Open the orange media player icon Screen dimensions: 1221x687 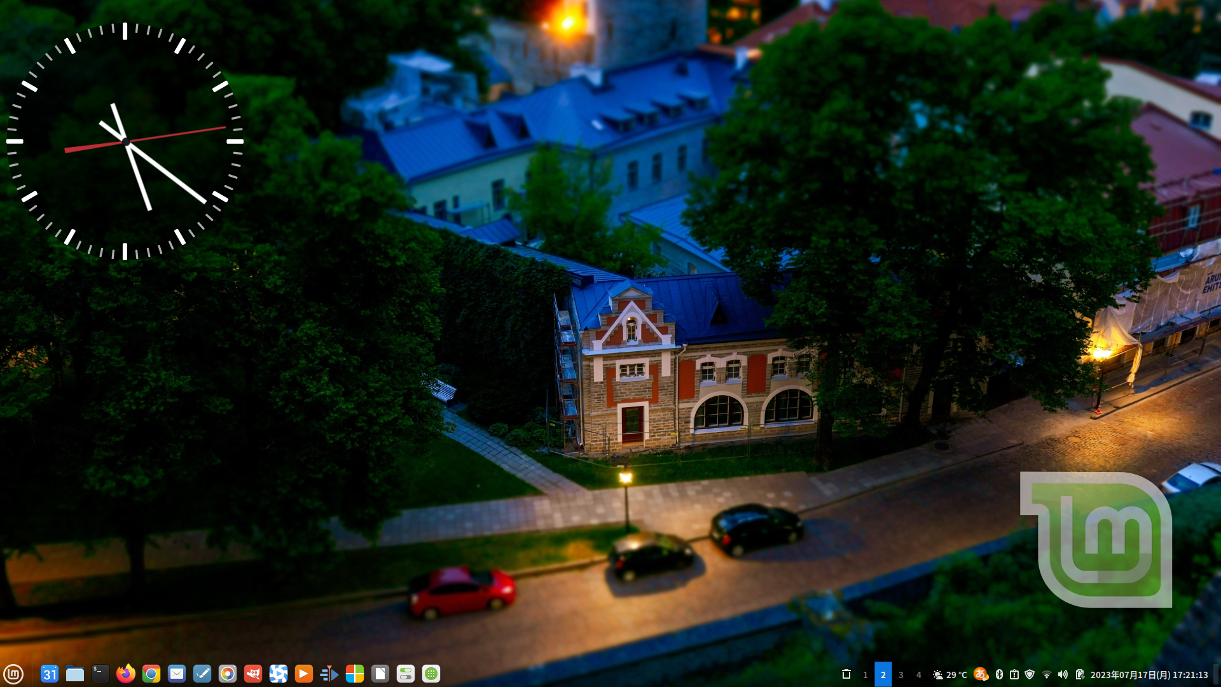click(x=304, y=674)
